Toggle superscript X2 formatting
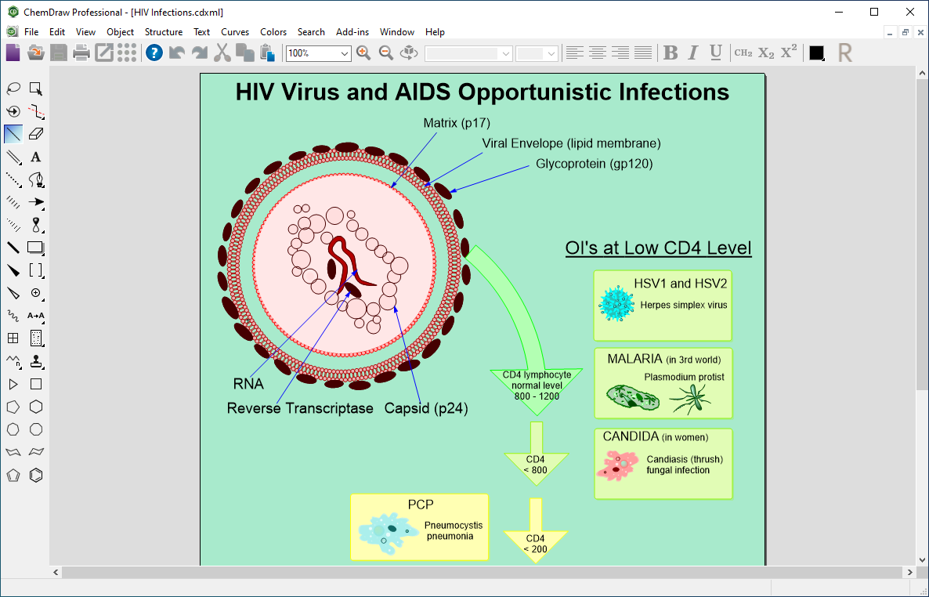This screenshot has width=929, height=597. point(789,52)
